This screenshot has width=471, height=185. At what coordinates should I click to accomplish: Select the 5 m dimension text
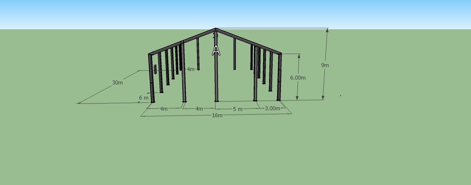pyautogui.click(x=238, y=109)
